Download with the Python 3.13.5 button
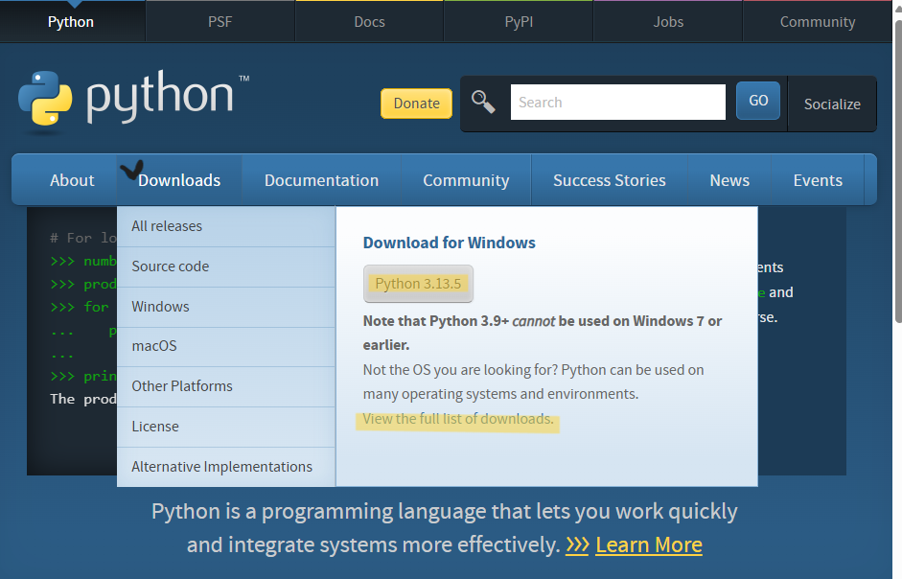Screen dimensions: 902x579 [418, 284]
